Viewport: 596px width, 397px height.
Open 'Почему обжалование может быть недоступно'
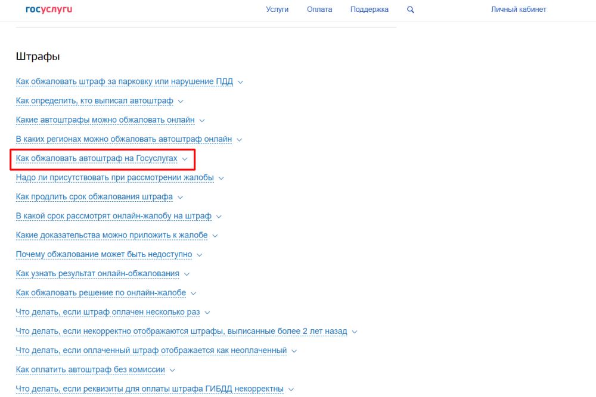(104, 255)
